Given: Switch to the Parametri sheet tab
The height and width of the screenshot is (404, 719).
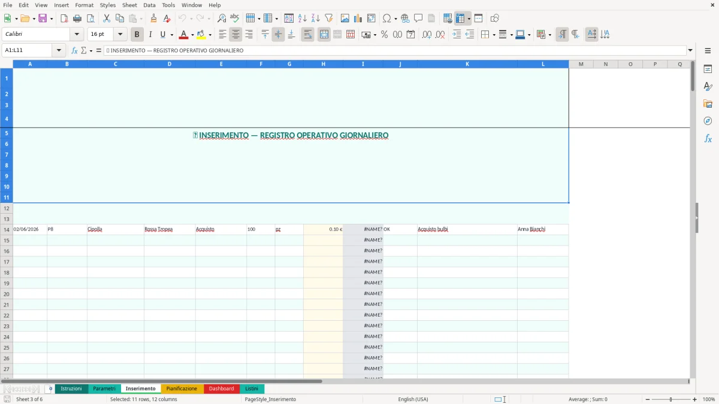Looking at the screenshot, I should (x=104, y=389).
